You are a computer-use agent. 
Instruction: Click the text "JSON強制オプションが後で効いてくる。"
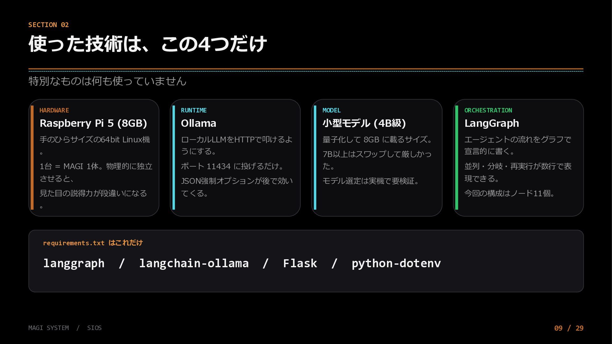pyautogui.click(x=237, y=187)
